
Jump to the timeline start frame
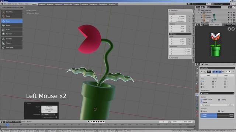pos(91,122)
